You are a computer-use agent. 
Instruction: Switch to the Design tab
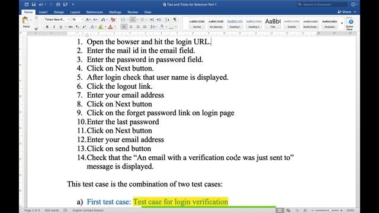pos(59,12)
